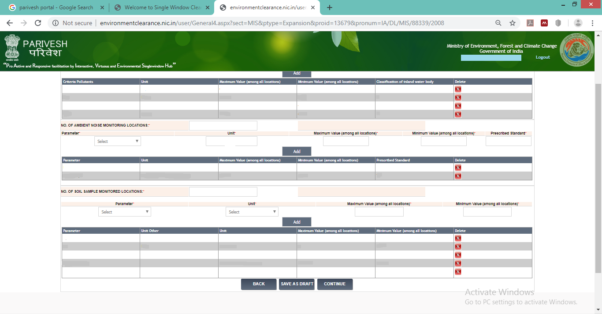
Task: Click the CONTINUE button
Action: click(x=334, y=284)
